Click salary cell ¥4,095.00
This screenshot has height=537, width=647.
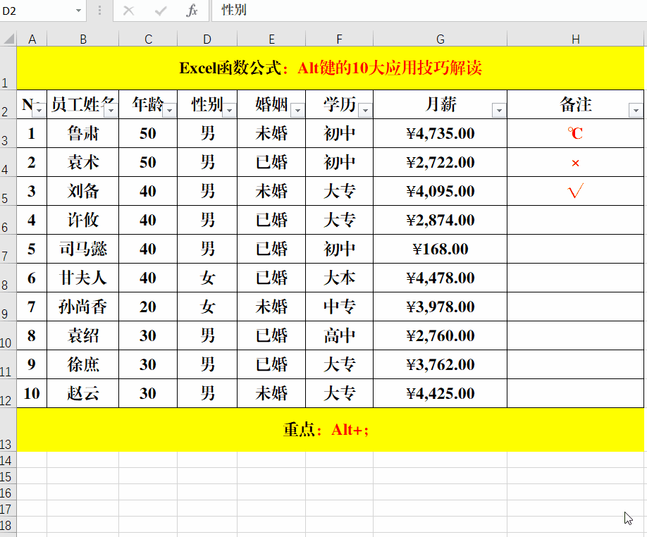(440, 191)
